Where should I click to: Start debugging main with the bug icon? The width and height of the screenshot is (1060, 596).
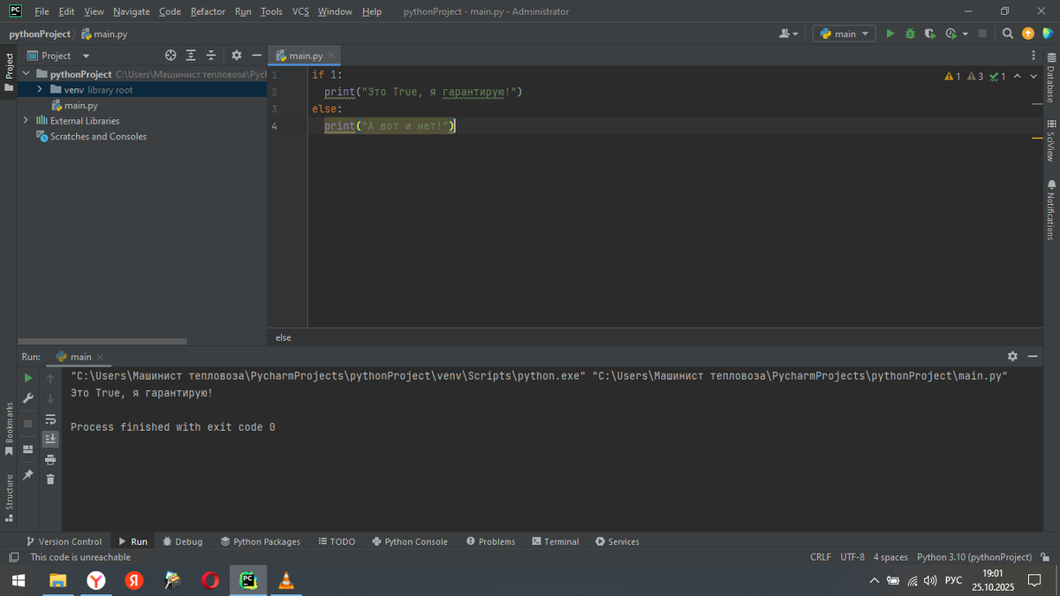tap(910, 34)
